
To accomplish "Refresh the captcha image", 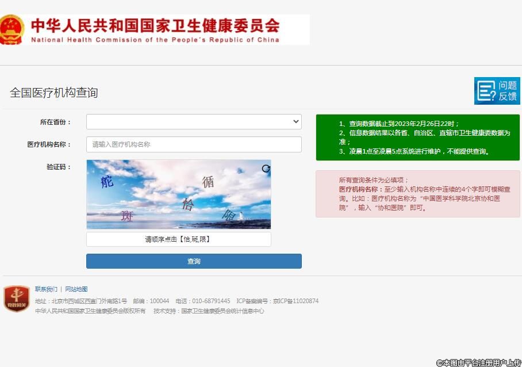I will pos(266,169).
